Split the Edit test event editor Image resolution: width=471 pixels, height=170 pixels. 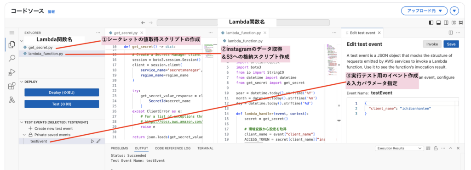pyautogui.click(x=451, y=33)
